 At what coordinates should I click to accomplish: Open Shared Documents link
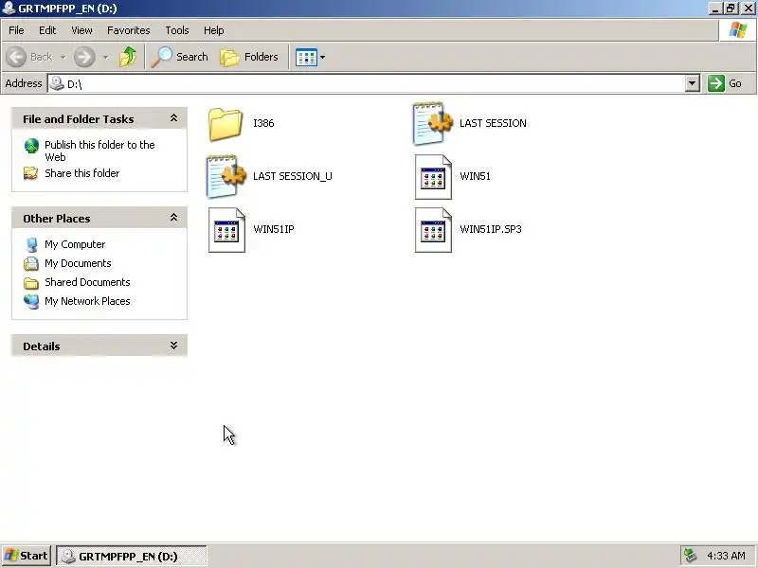point(87,282)
